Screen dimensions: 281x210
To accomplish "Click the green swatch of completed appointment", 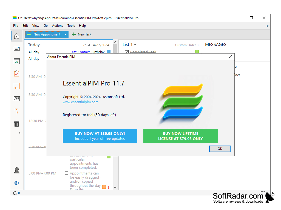I will pyautogui.click(x=109, y=157).
